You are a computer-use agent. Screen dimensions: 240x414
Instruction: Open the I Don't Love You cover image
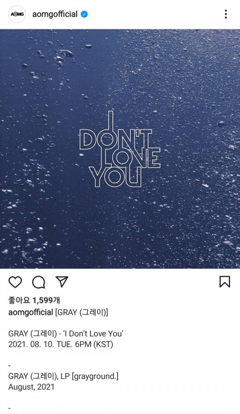(120, 149)
